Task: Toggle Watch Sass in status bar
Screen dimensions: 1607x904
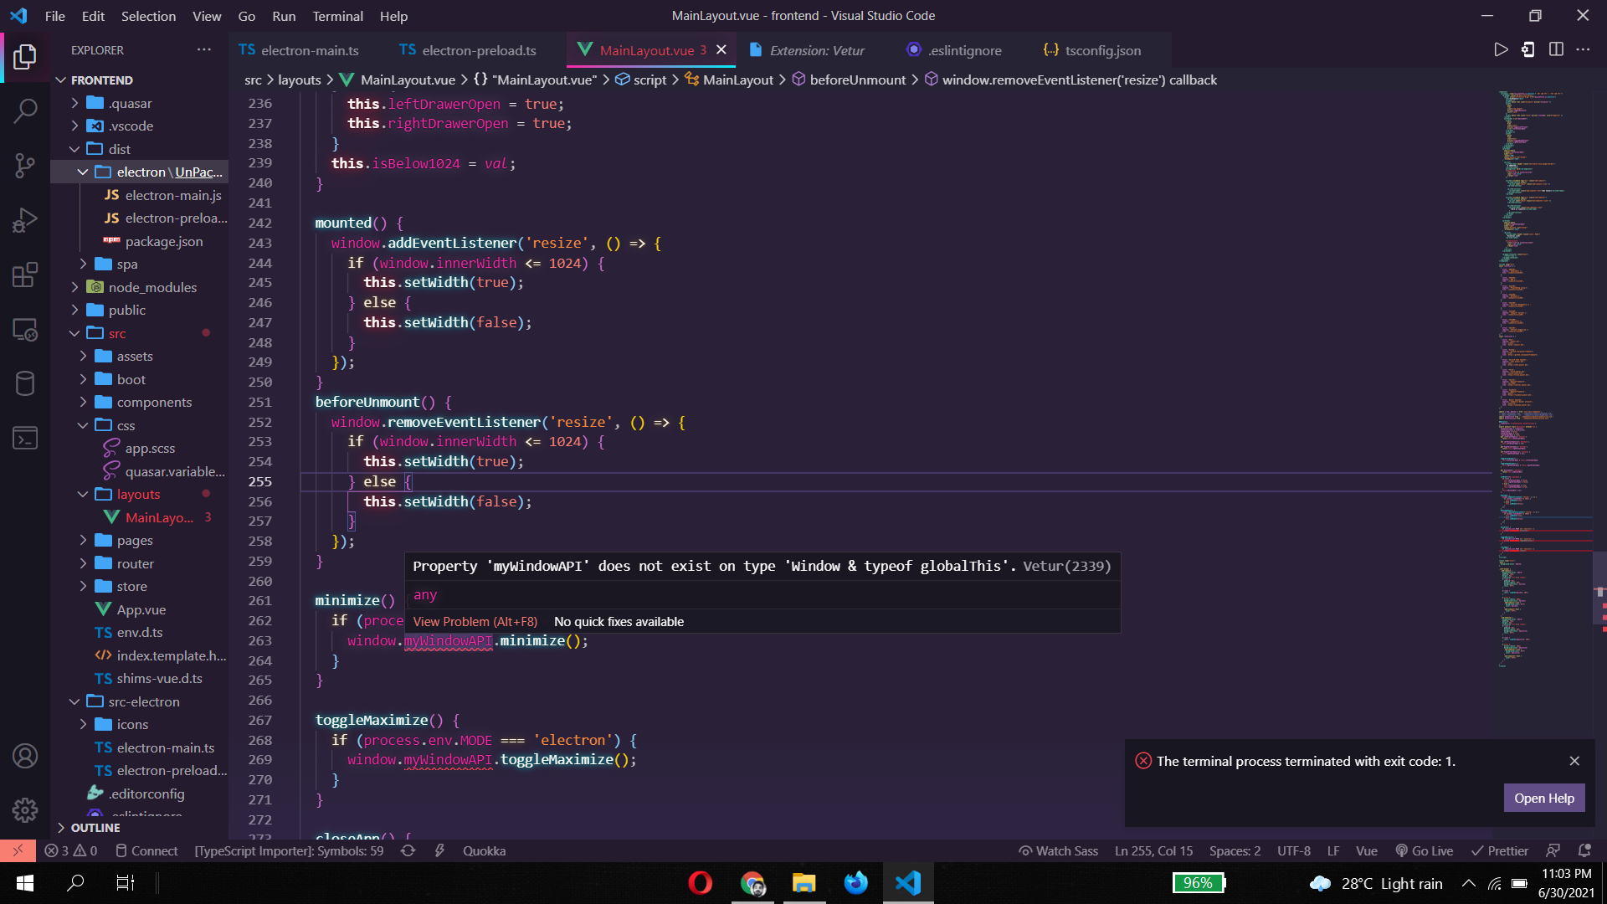Action: [x=1059, y=850]
